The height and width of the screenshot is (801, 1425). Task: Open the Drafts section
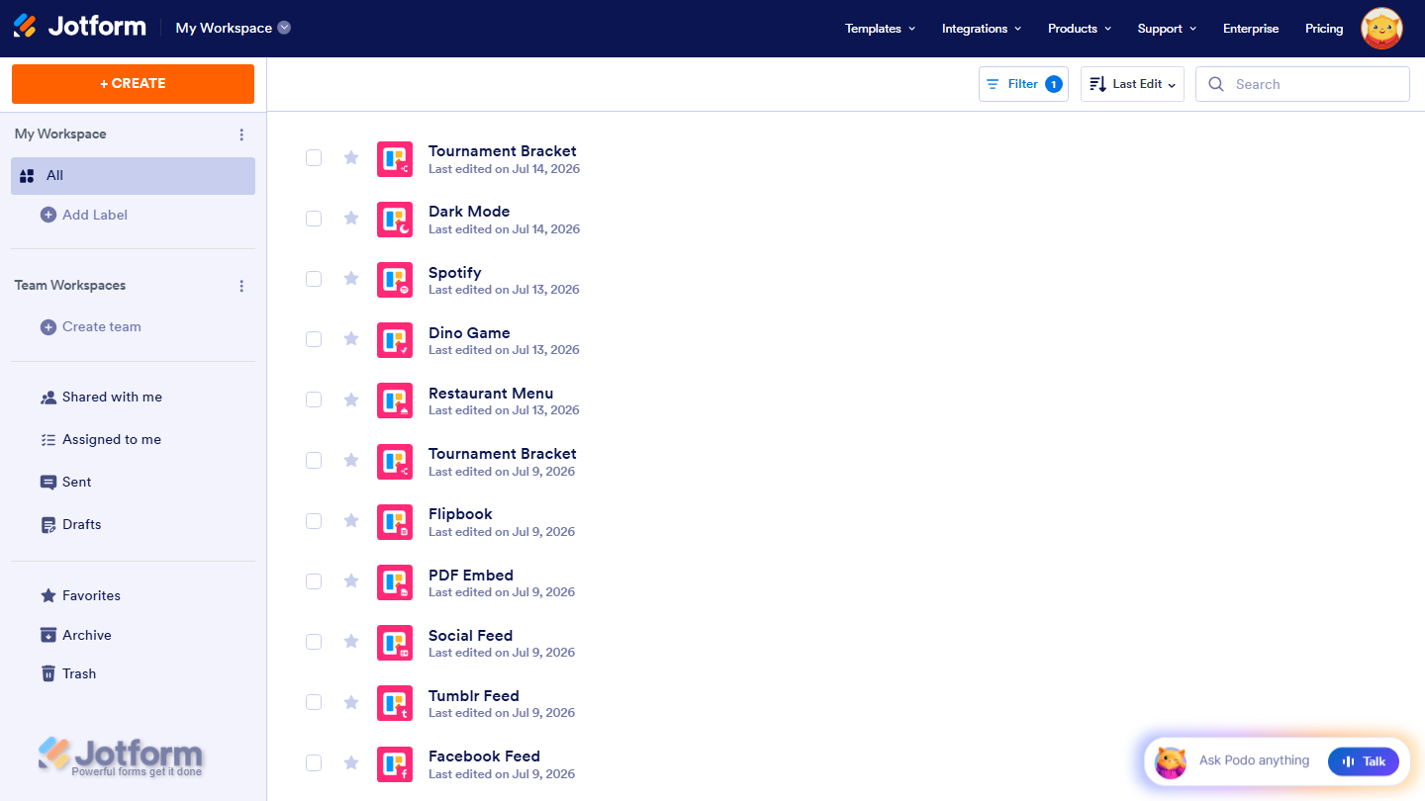click(70, 525)
